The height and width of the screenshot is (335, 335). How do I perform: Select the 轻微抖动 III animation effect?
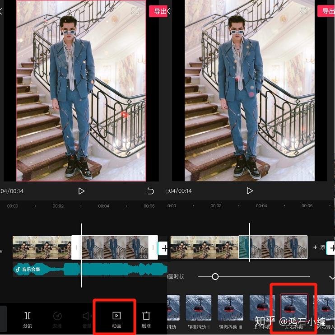click(230, 307)
